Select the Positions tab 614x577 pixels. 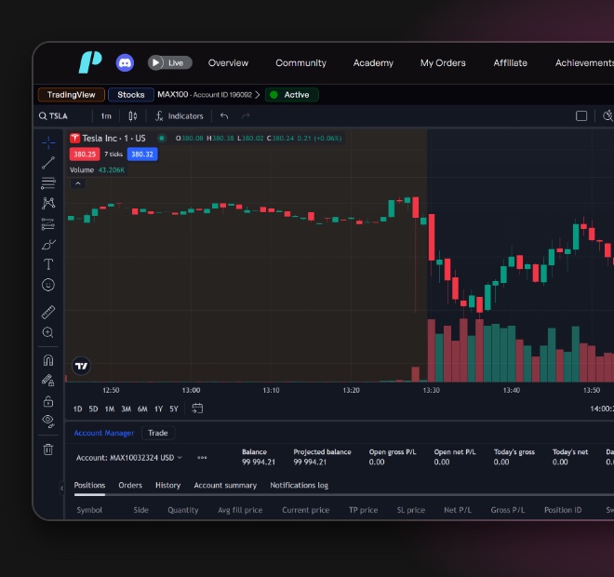pyautogui.click(x=89, y=486)
